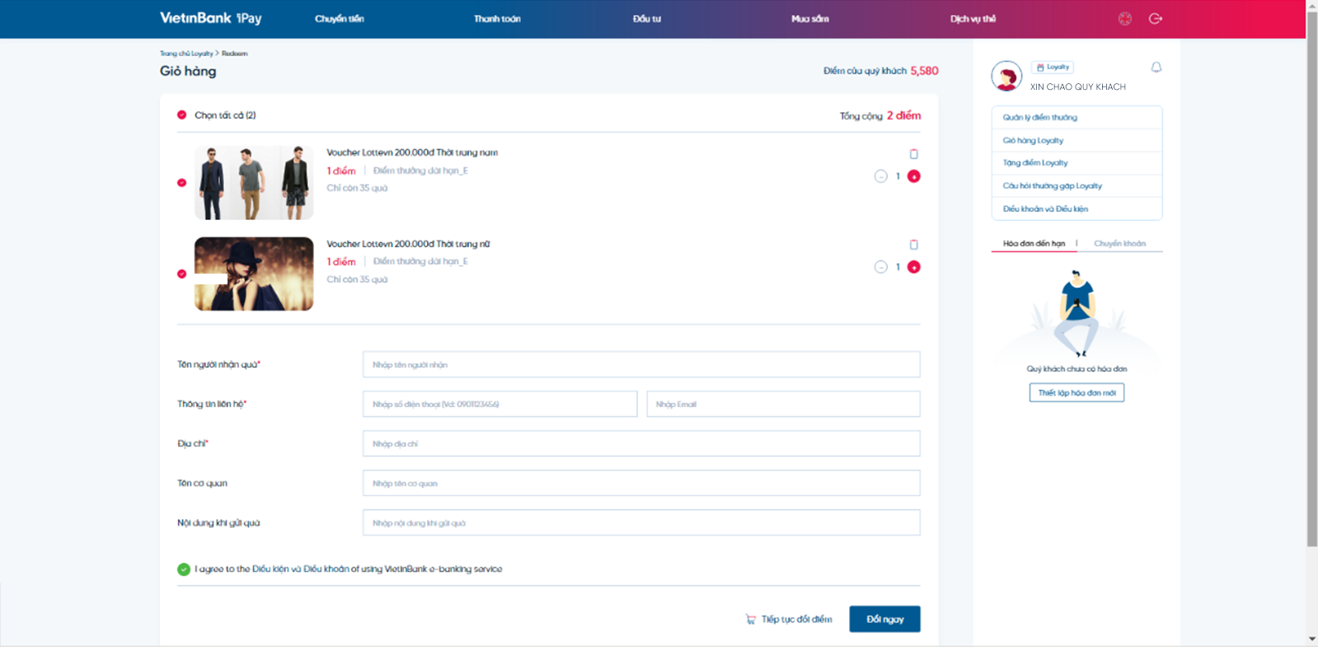
Task: Switch to the Chuyển khoản tab
Action: click(x=1119, y=244)
